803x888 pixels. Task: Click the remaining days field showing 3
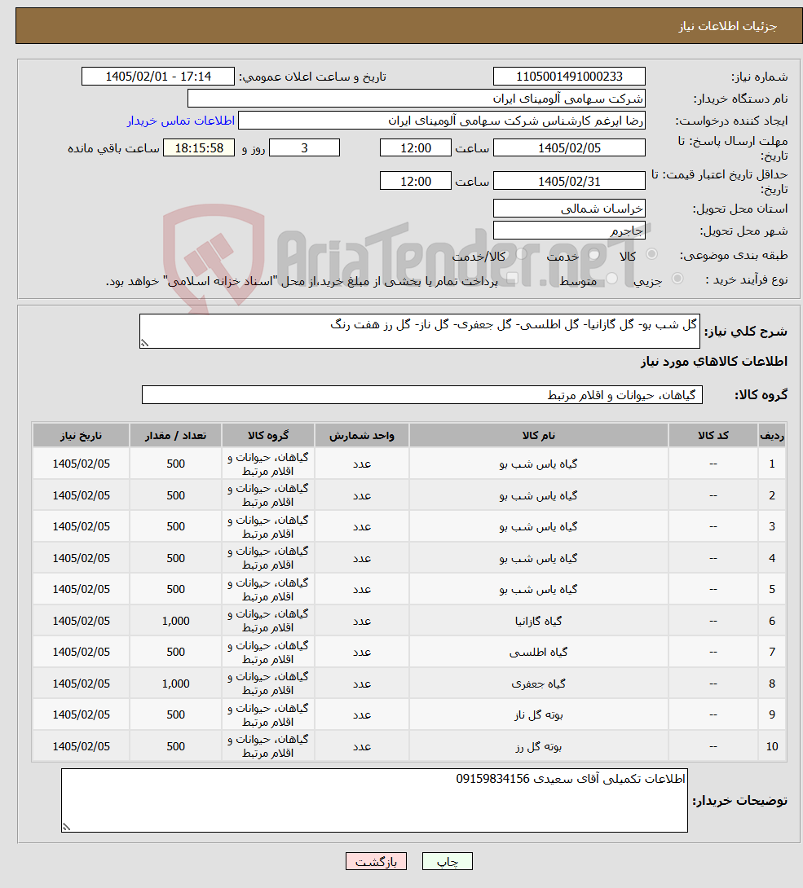pyautogui.click(x=304, y=147)
